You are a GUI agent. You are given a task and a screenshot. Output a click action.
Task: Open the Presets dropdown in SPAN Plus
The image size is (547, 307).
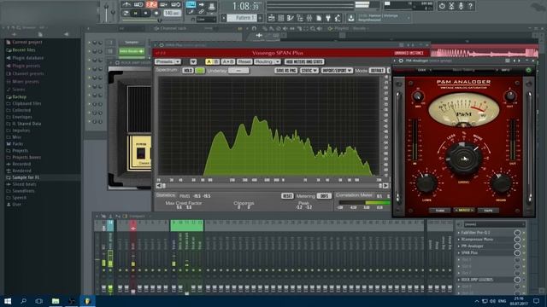[168, 61]
